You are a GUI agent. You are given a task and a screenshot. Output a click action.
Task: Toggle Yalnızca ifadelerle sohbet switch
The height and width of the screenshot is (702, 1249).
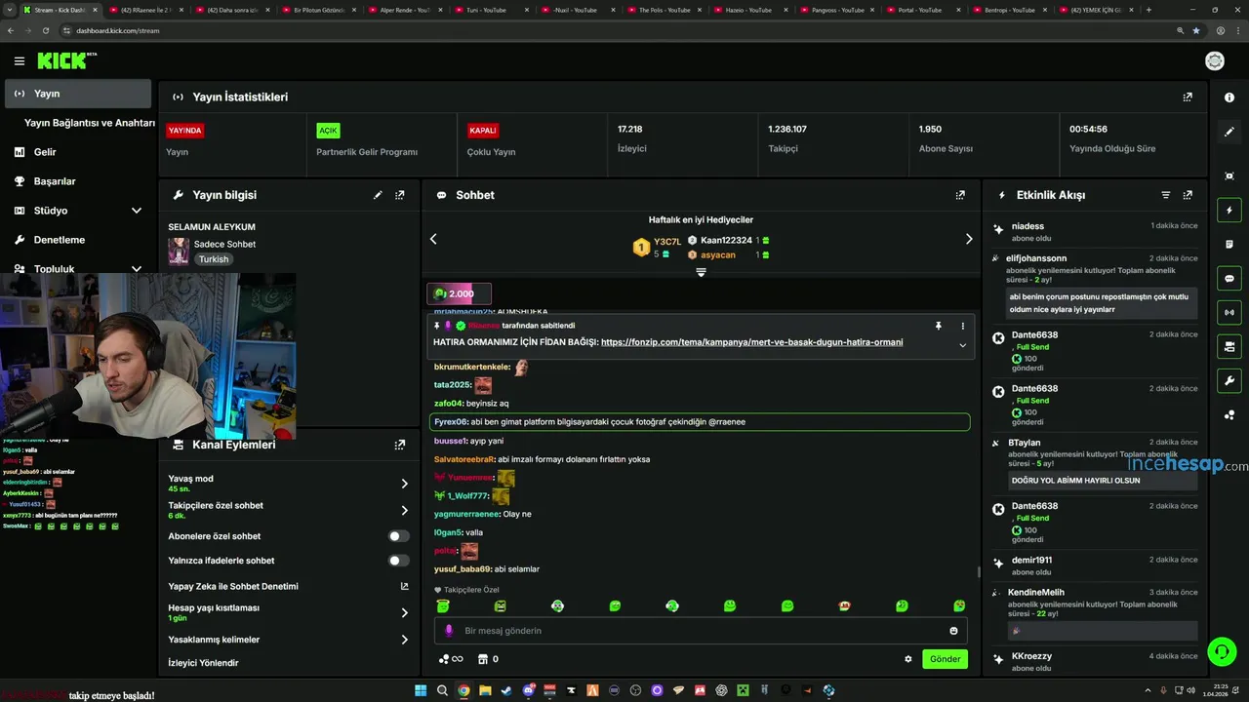[398, 561]
